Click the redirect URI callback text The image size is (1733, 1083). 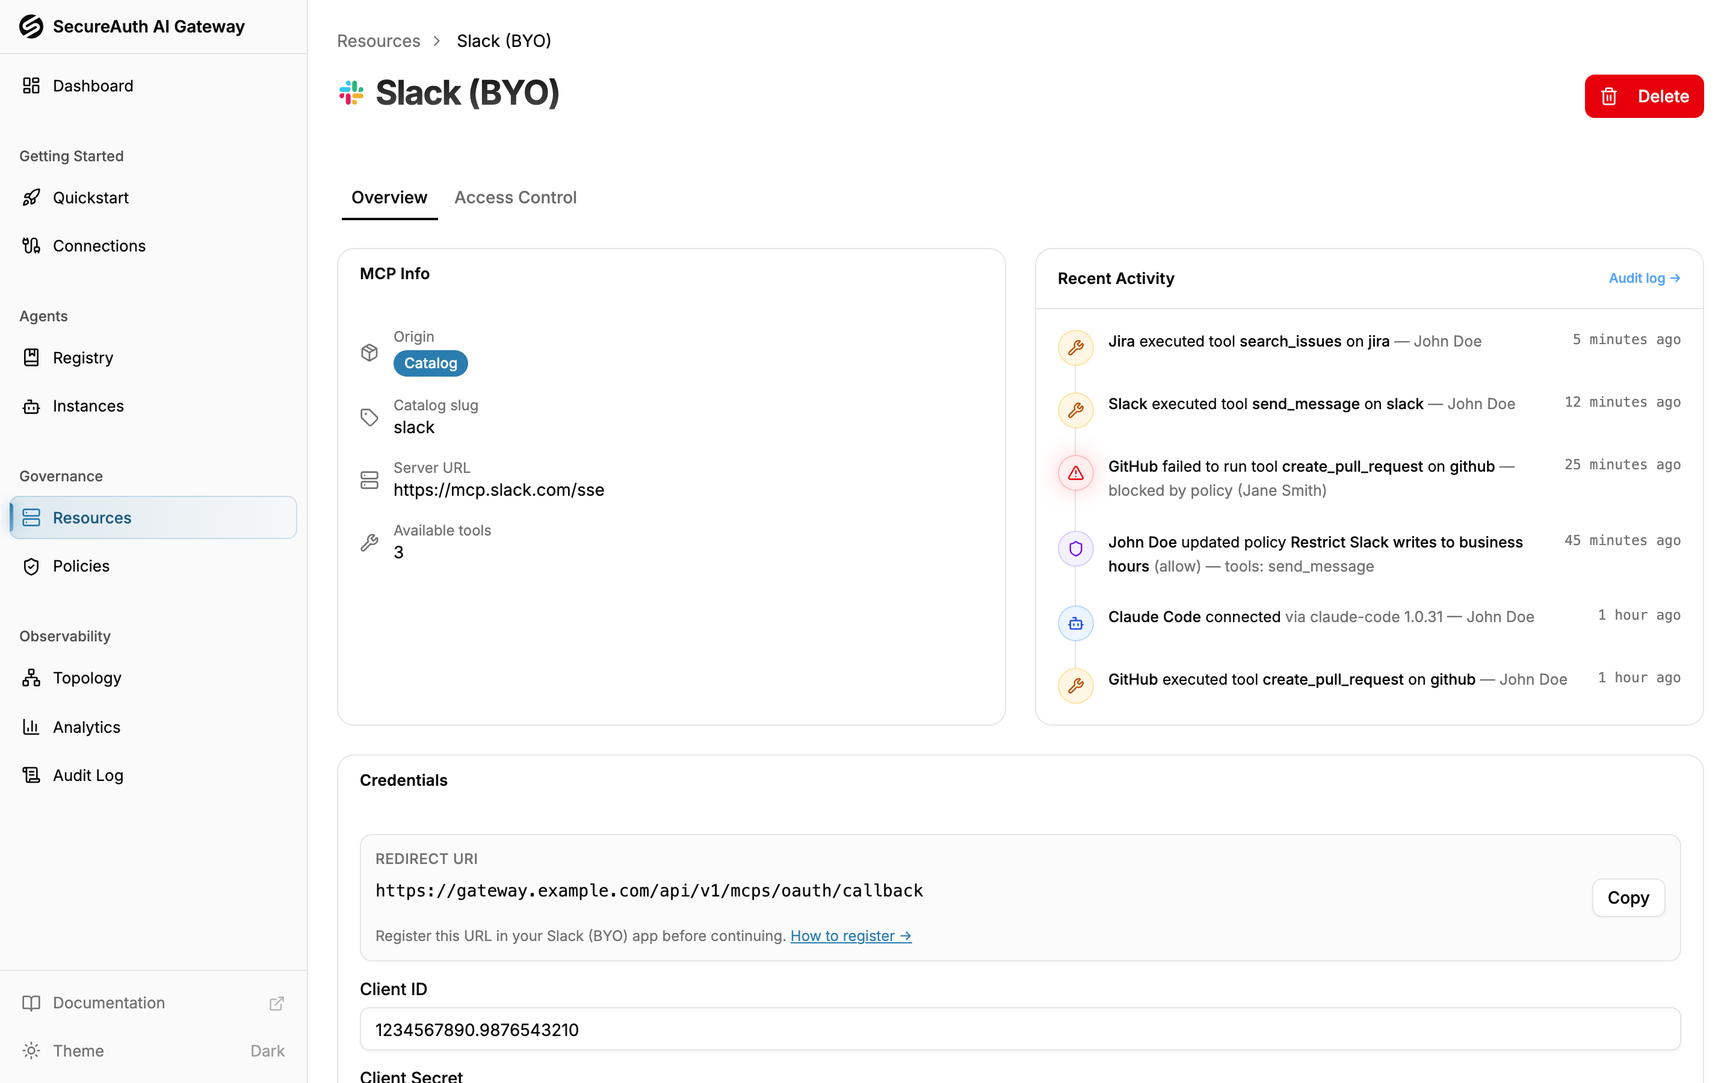(649, 890)
